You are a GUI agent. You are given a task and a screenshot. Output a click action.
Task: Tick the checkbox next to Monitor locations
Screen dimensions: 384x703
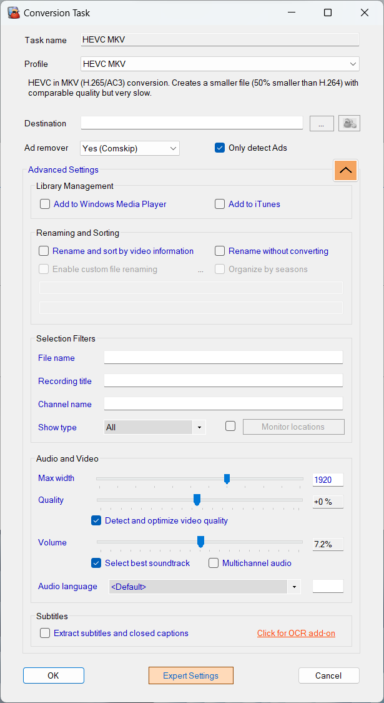(230, 427)
